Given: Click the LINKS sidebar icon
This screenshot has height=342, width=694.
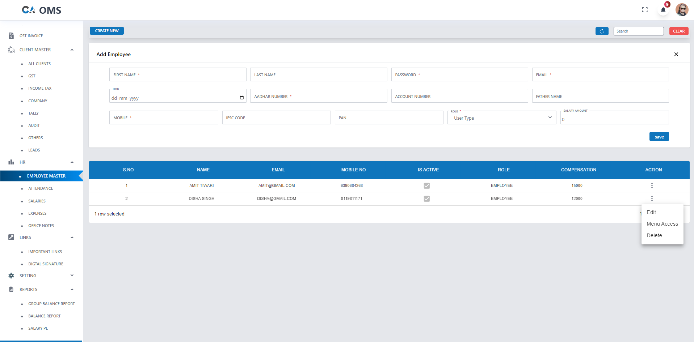Looking at the screenshot, I should point(11,237).
